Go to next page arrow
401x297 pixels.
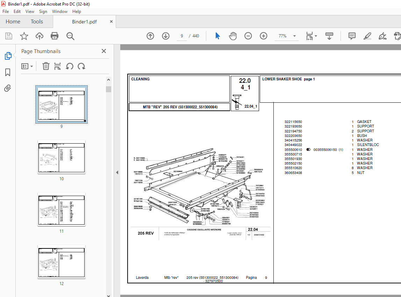(166, 36)
